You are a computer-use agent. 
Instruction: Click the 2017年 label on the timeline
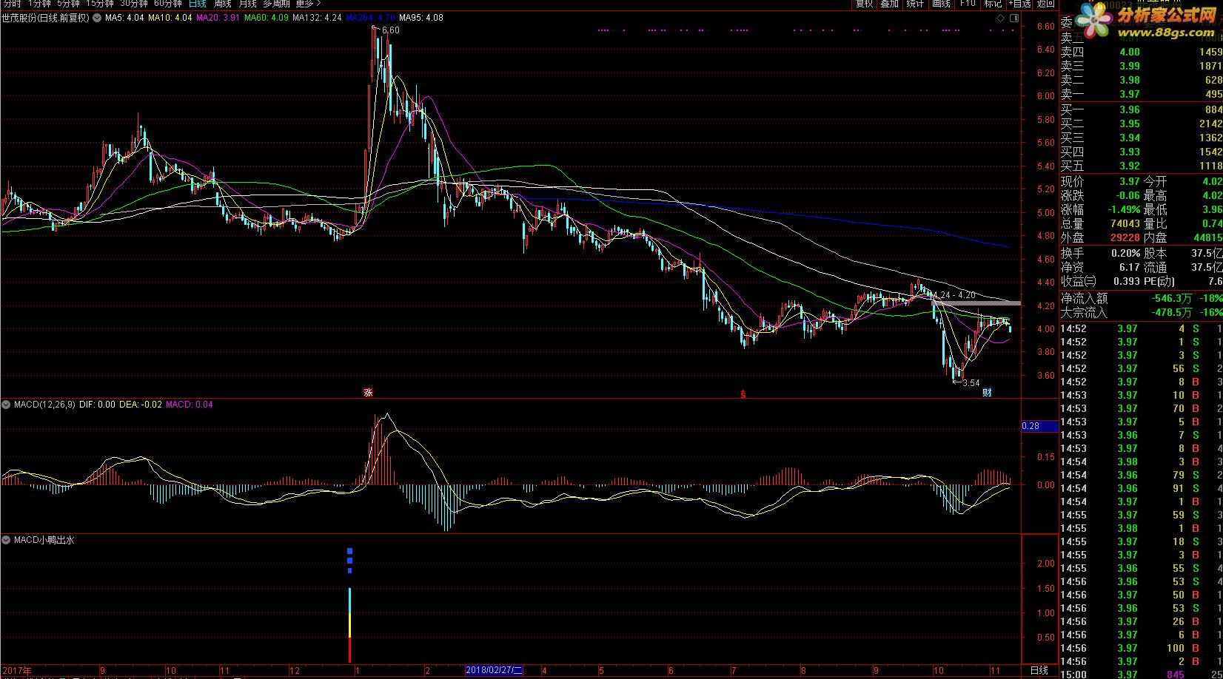tap(16, 670)
